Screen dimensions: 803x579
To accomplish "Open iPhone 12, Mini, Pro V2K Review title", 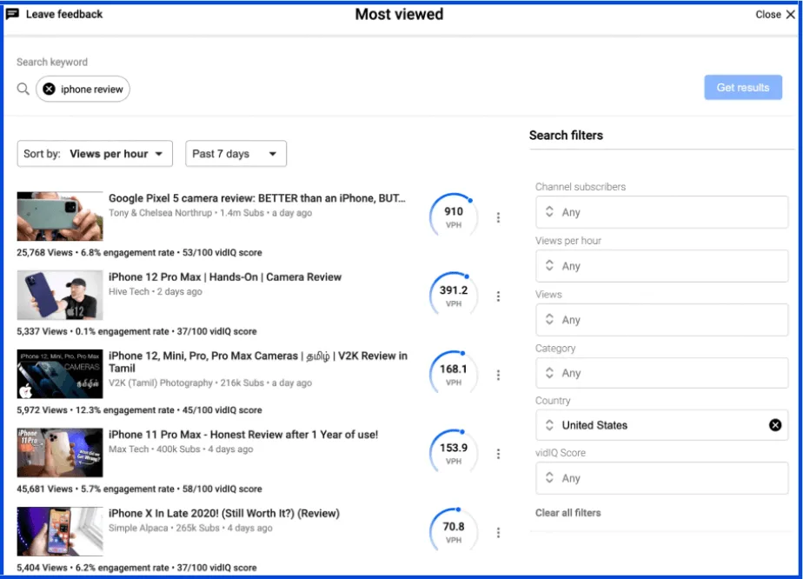I will pos(257,362).
